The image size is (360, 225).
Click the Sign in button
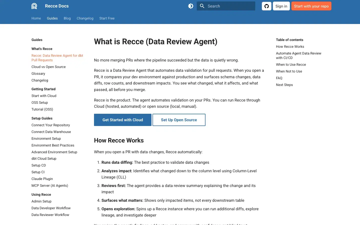pyautogui.click(x=281, y=6)
